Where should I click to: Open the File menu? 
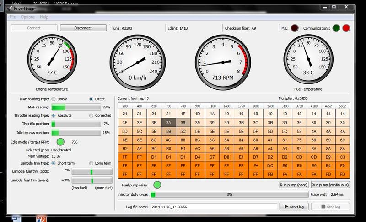pos(12,17)
